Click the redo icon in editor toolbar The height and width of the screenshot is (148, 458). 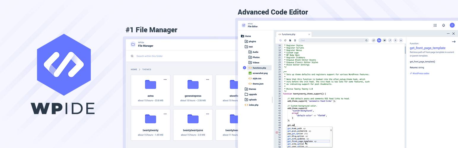(285, 40)
